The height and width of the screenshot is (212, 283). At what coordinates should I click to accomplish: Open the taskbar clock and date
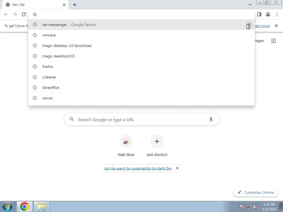(269, 207)
